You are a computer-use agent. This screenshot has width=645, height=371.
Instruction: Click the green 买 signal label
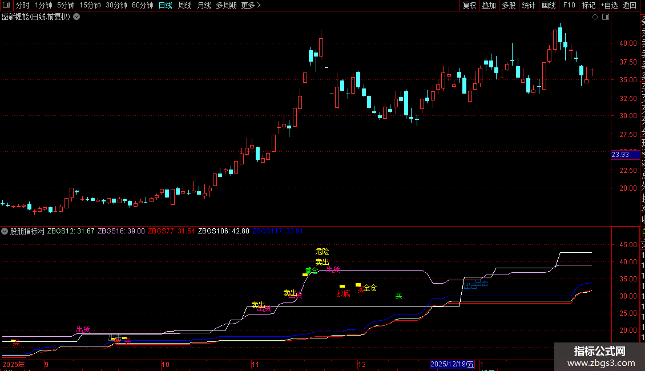tap(398, 296)
